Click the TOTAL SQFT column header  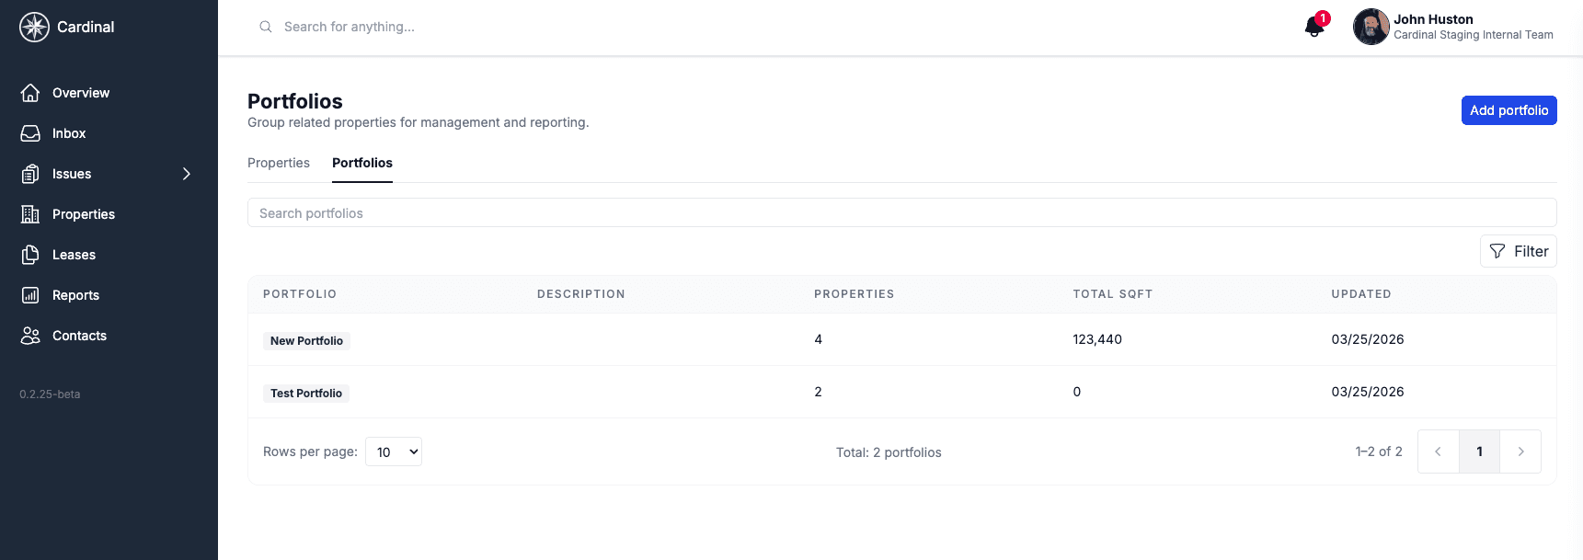coord(1112,294)
